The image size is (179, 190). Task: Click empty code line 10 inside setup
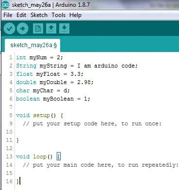pos(97,132)
